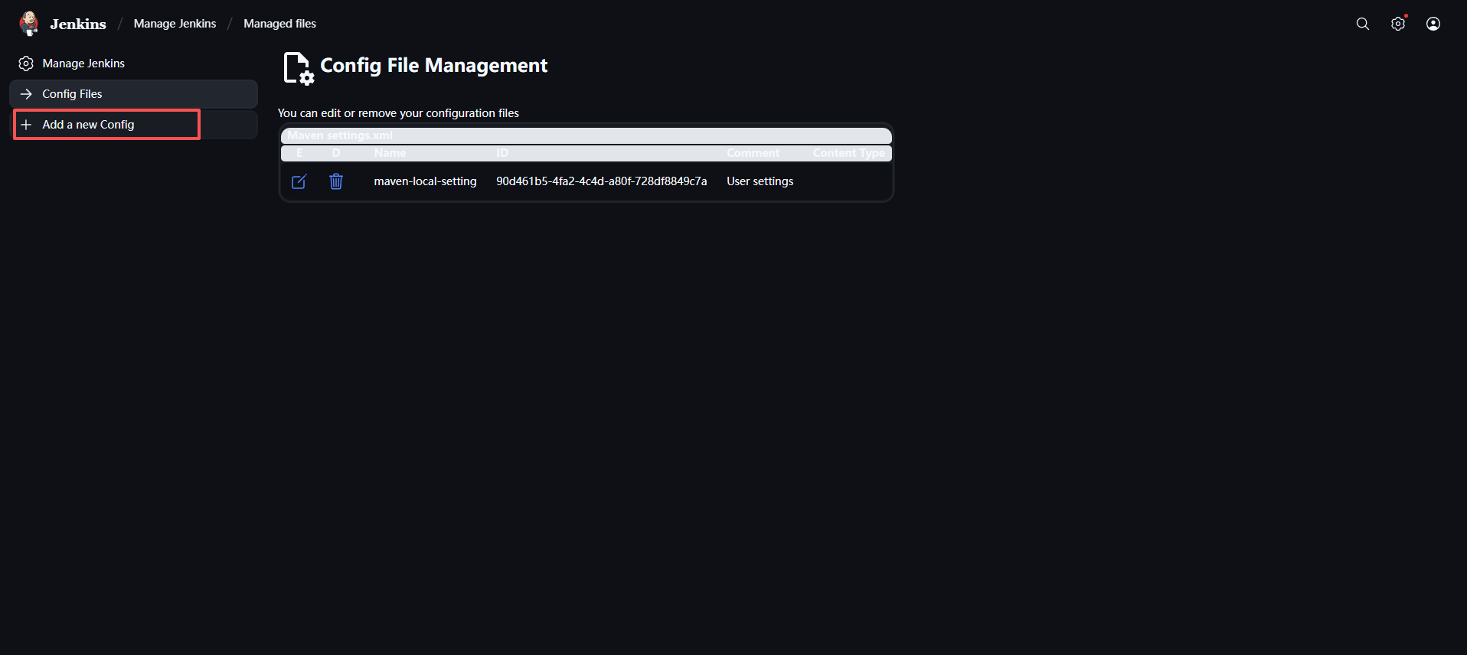The image size is (1467, 655).
Task: Click the Content Type column header
Action: (x=848, y=153)
